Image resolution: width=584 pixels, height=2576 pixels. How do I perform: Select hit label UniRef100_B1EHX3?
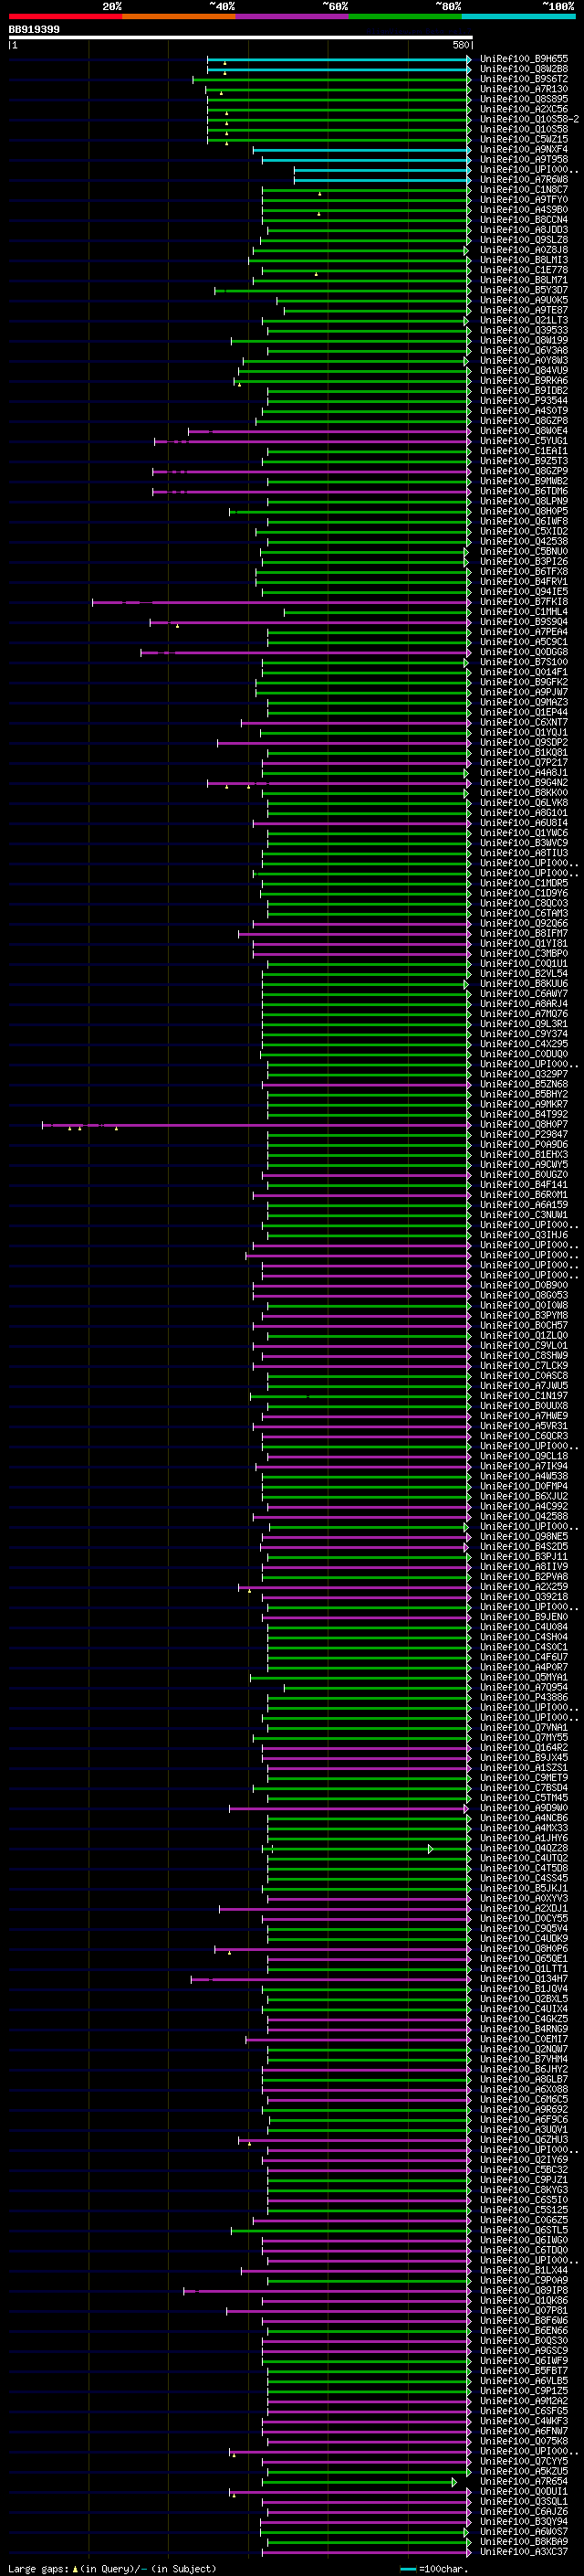(524, 1155)
